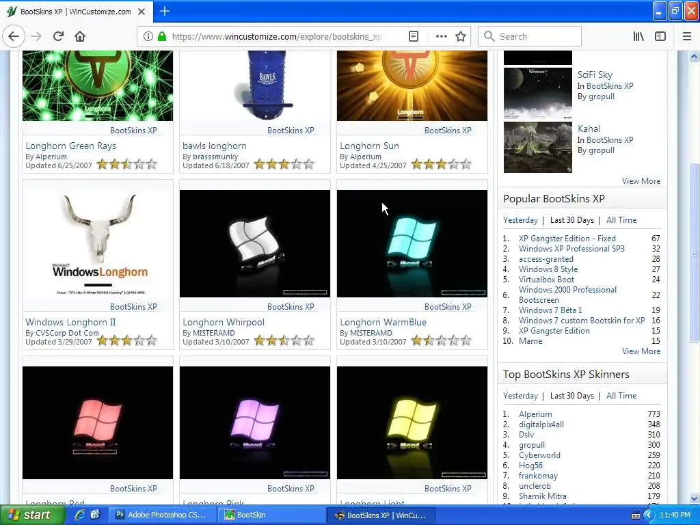
Task: Click the wincustomize.com address bar URL
Action: tap(277, 37)
